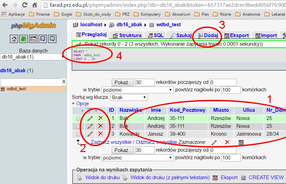Open the lower 'w trybie' poziomo dropdown
The width and height of the screenshot is (286, 184).
[x=137, y=158]
